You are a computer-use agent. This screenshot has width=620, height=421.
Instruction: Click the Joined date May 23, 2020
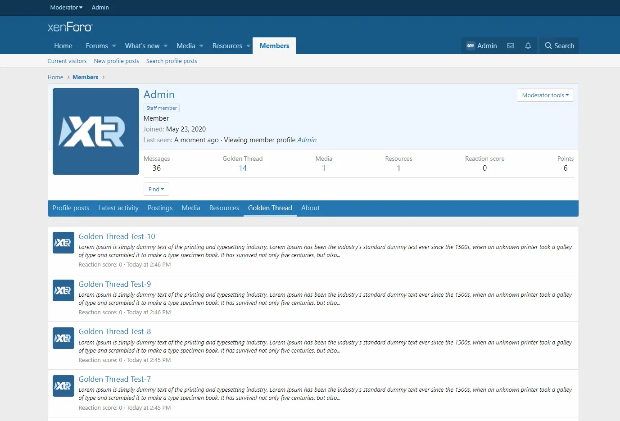click(186, 129)
